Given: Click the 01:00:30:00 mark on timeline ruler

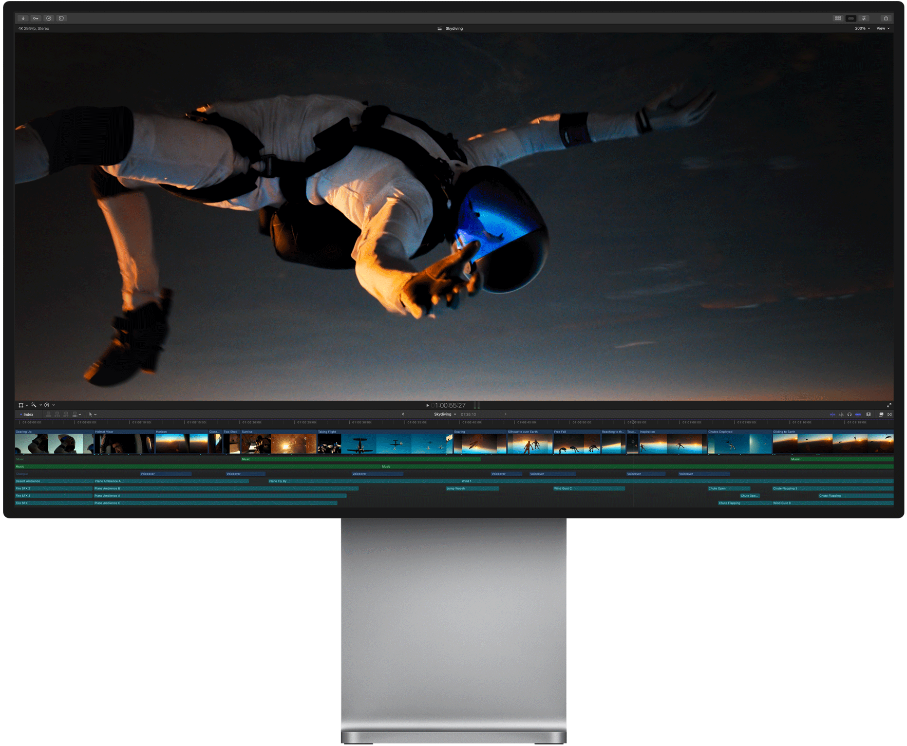Looking at the screenshot, I should 361,423.
